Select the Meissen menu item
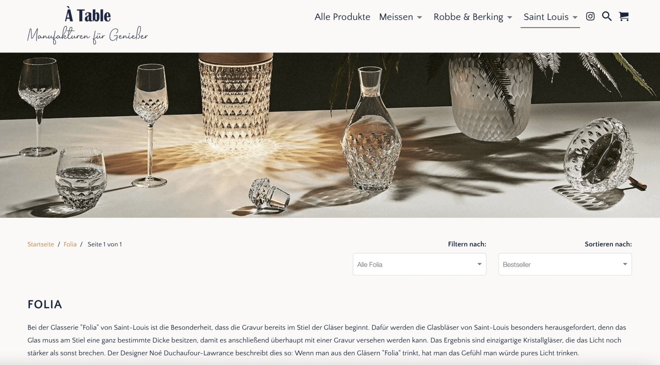Screen dimensions: 660x365 coord(396,17)
